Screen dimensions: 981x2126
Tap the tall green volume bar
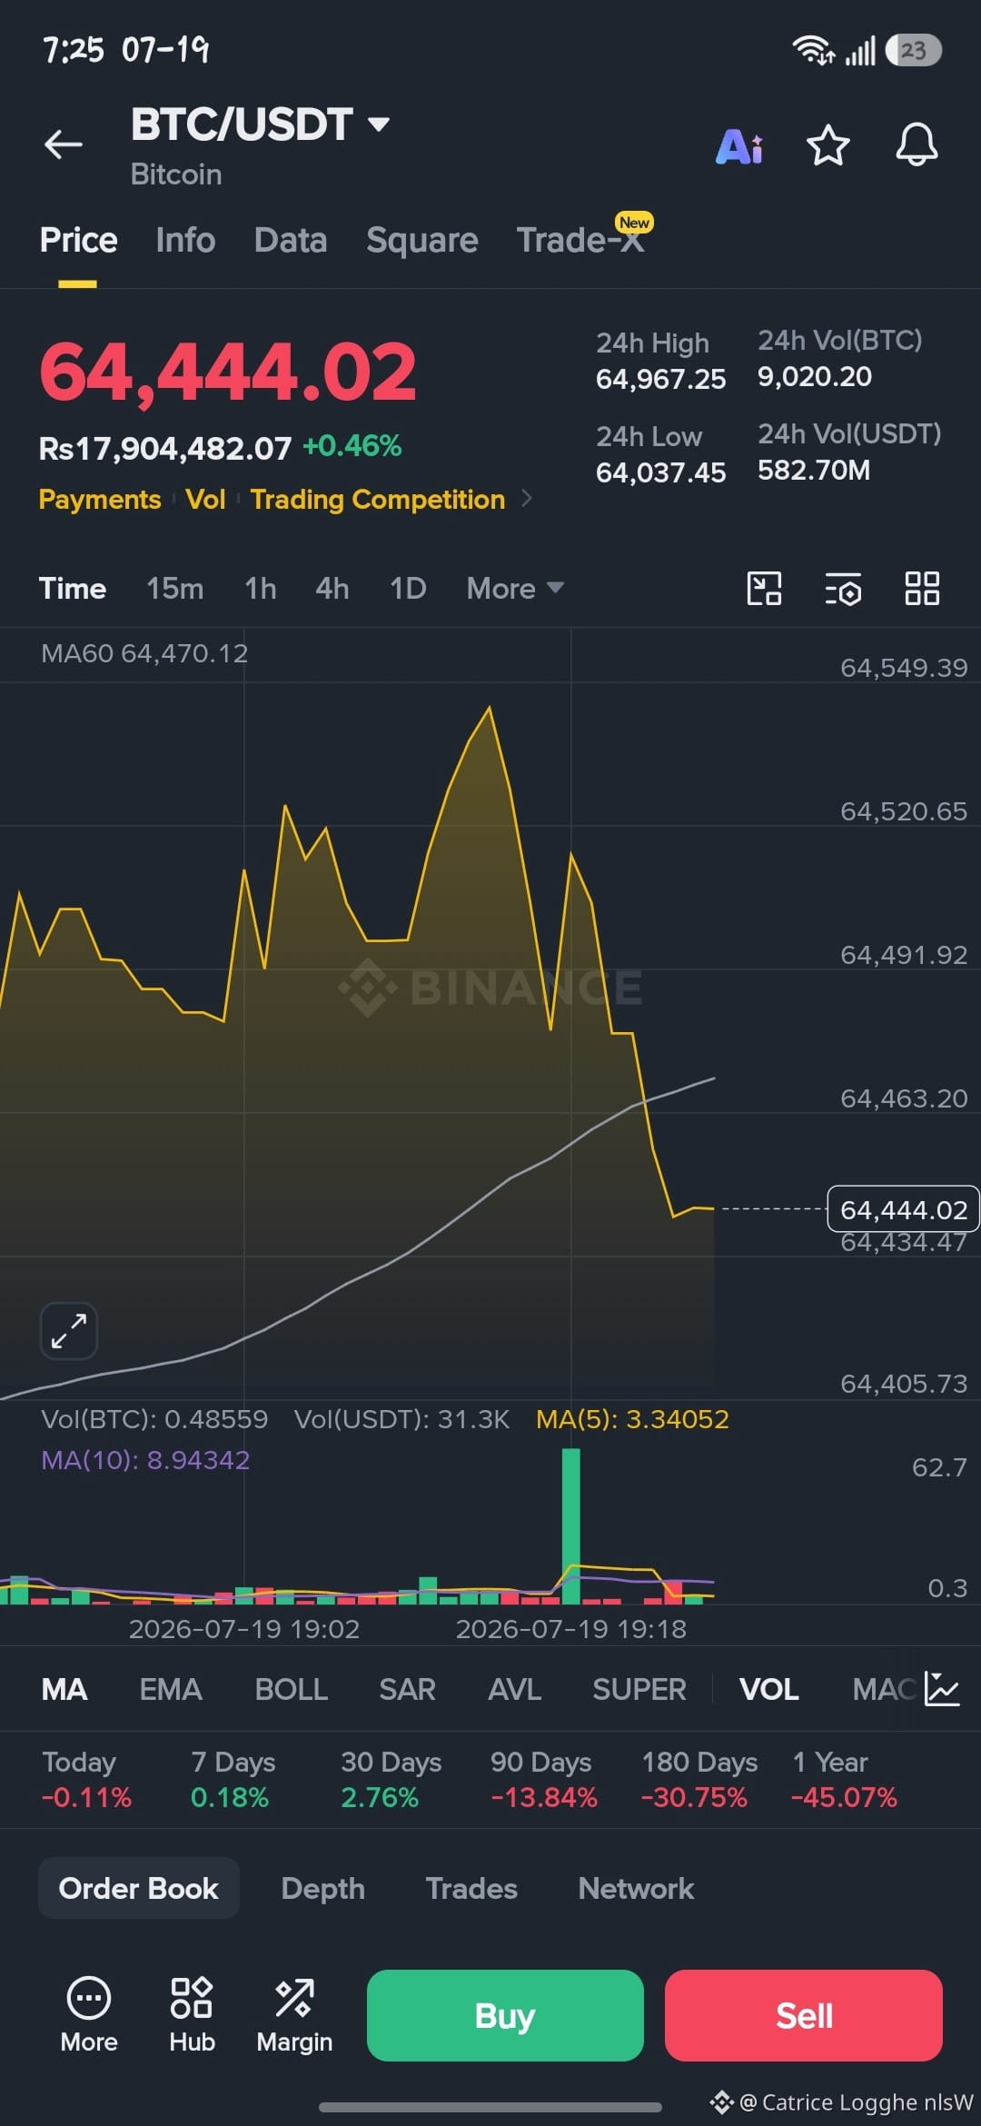tap(570, 1526)
